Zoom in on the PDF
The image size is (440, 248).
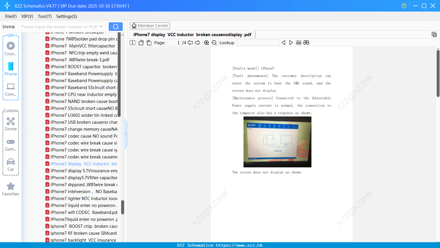207,42
